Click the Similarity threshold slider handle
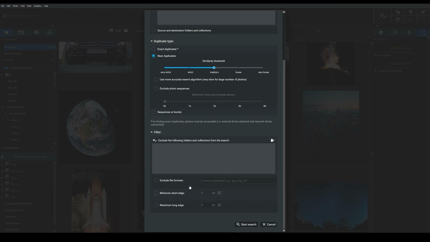 click(x=214, y=68)
